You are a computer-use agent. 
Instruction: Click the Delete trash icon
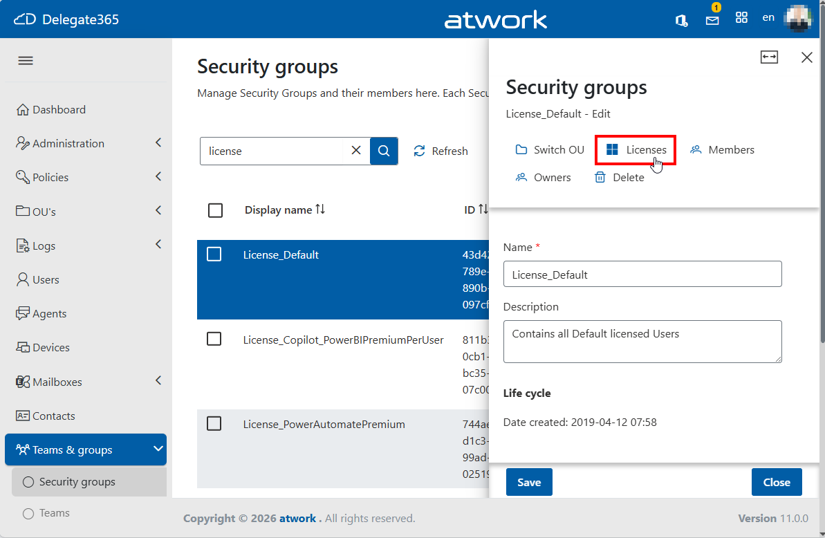point(600,177)
